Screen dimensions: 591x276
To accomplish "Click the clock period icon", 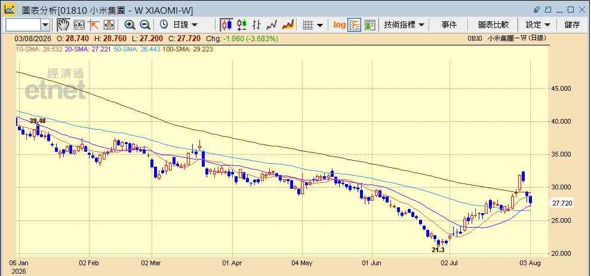I will click(x=164, y=25).
